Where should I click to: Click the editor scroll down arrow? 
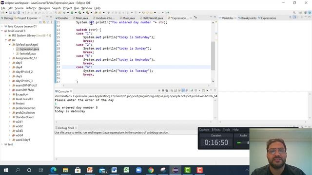pos(213,81)
